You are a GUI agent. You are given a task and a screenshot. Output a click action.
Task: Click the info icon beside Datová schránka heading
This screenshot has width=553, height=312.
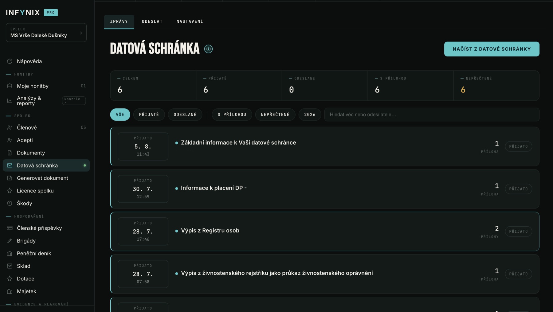point(208,49)
